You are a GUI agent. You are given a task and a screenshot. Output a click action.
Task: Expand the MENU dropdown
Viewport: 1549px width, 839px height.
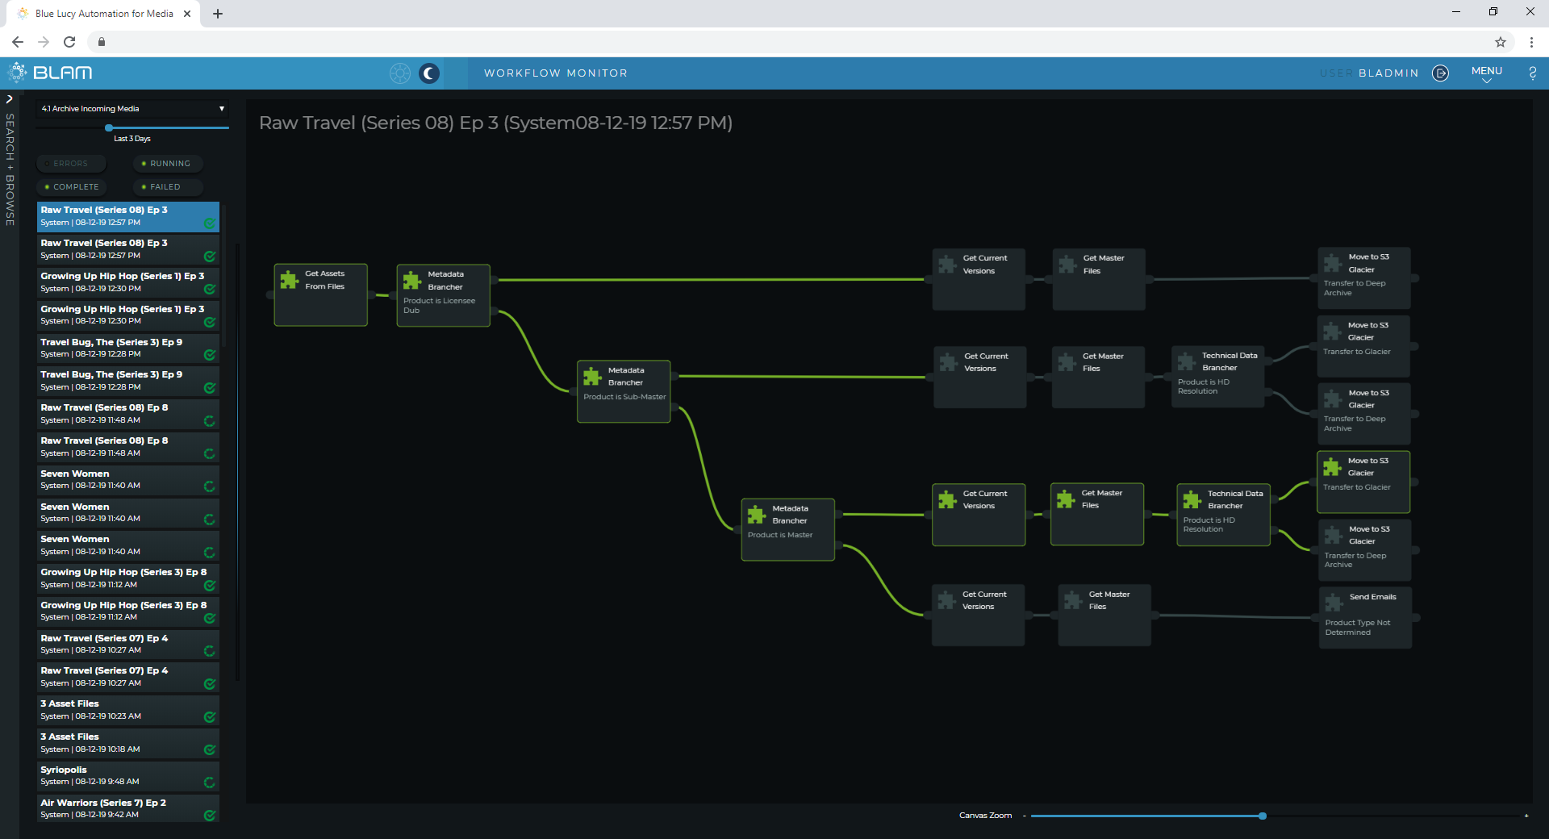coord(1486,73)
